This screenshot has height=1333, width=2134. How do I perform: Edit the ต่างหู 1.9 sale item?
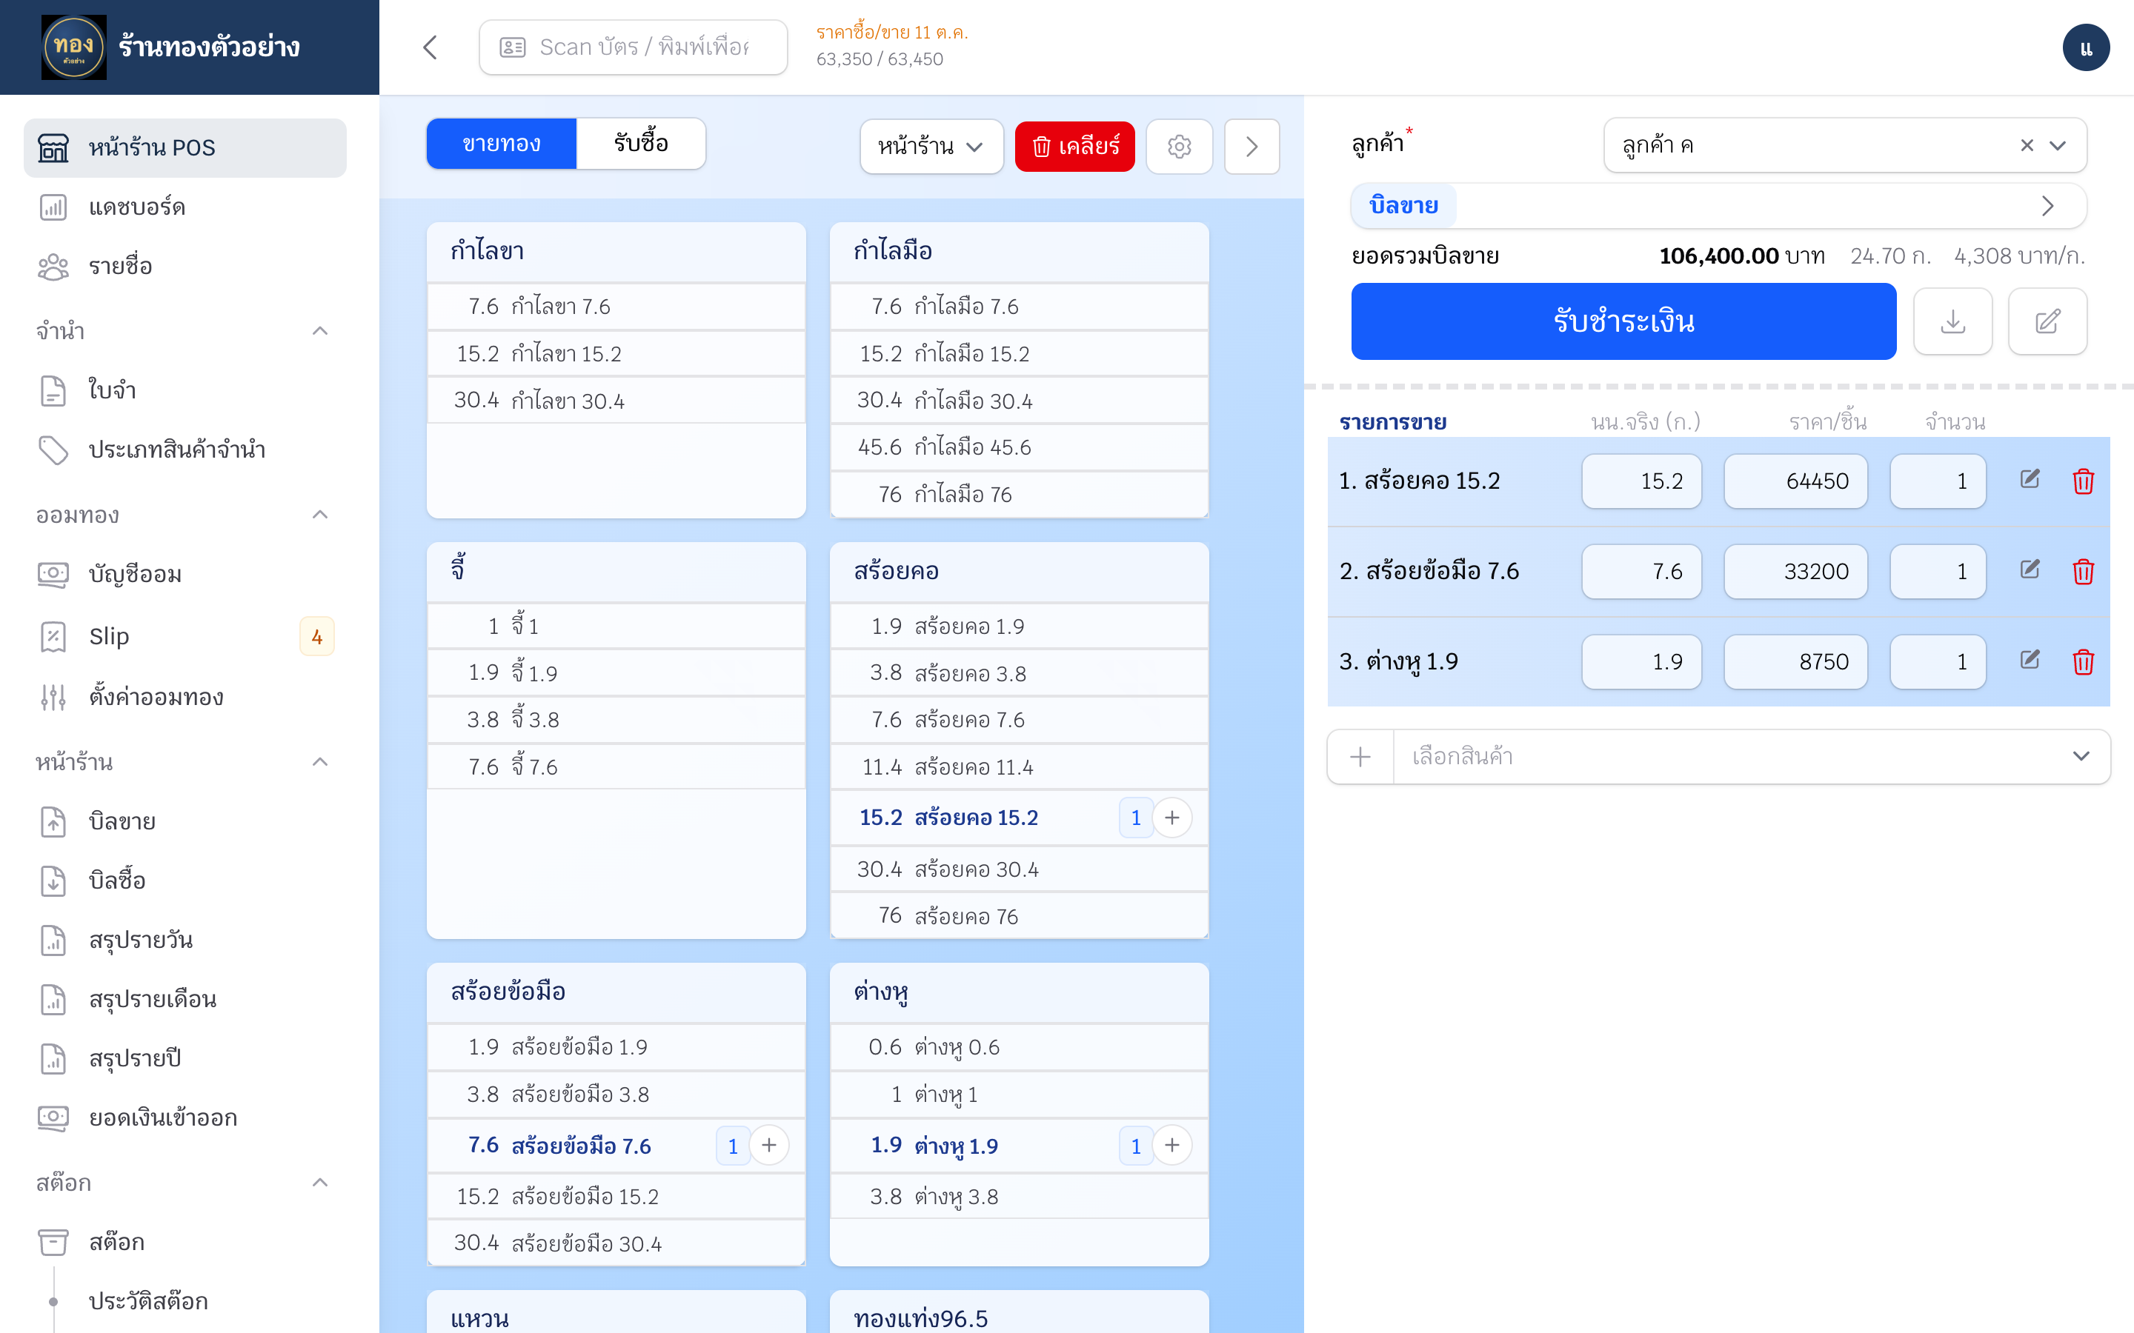pyautogui.click(x=2029, y=659)
